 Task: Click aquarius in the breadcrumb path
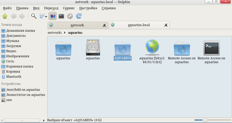click(75, 32)
